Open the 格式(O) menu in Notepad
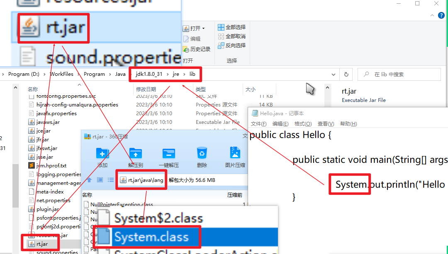Image resolution: width=448 pixels, height=254 pixels. (303, 124)
